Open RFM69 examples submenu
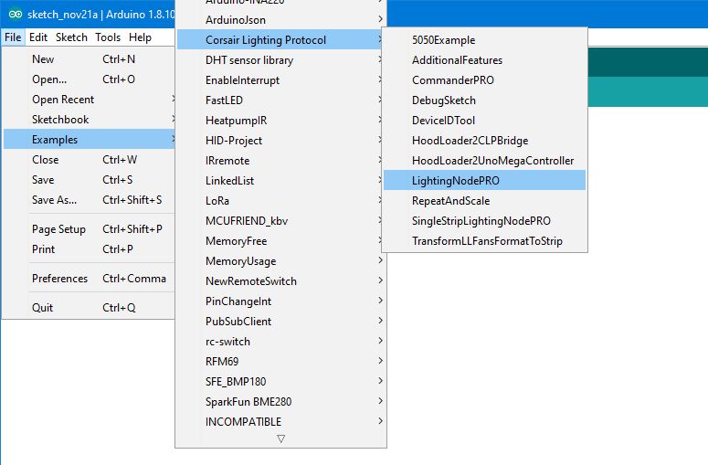This screenshot has height=465, width=708. [x=280, y=362]
